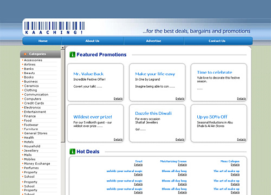View Details under Mens Cologne deal

(x=235, y=165)
